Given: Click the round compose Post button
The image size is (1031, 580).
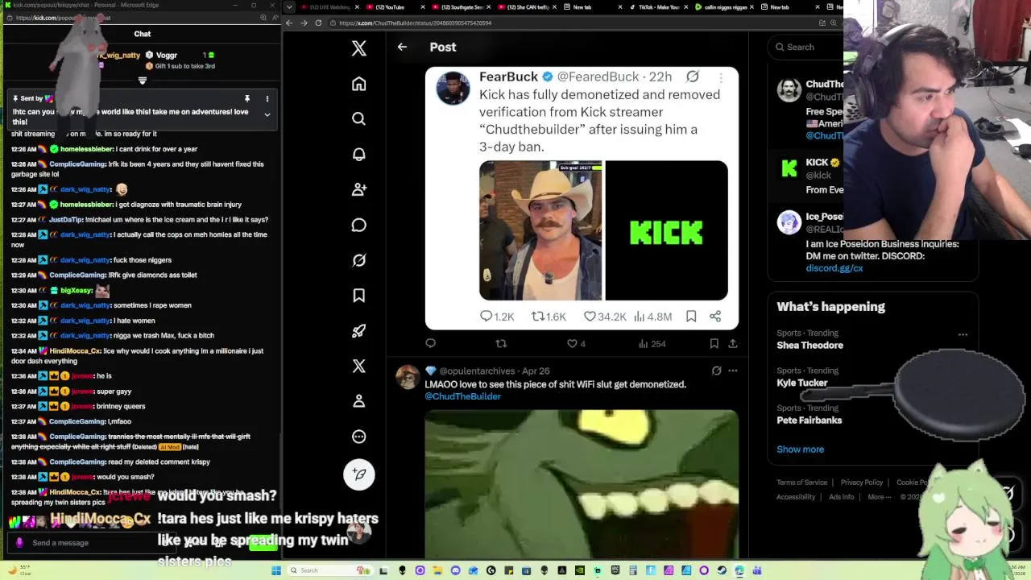Looking at the screenshot, I should coord(359,474).
